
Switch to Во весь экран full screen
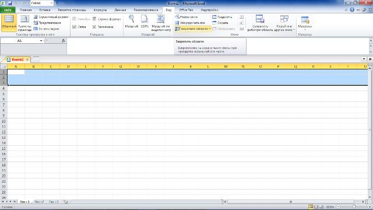pos(46,29)
